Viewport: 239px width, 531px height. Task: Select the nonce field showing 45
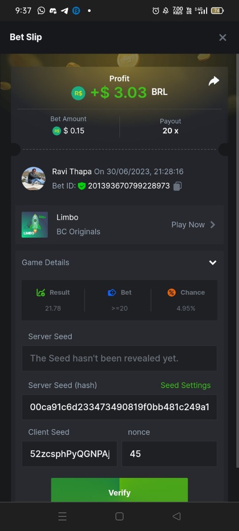pyautogui.click(x=170, y=454)
